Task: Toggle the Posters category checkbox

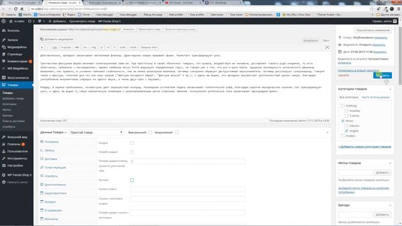Action: click(343, 136)
